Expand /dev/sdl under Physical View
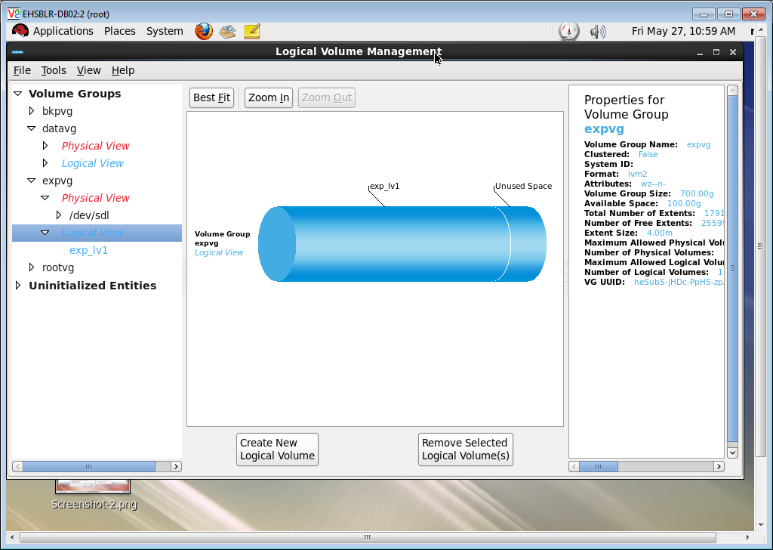This screenshot has height=550, width=773. (x=57, y=215)
